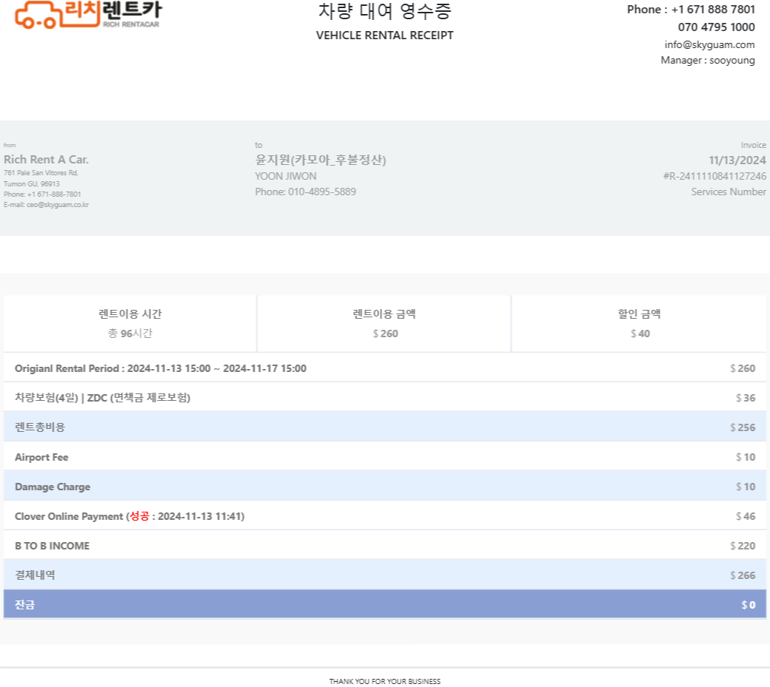Click the invoice date 11/13/2024

[x=737, y=160]
